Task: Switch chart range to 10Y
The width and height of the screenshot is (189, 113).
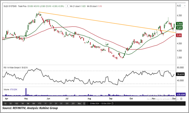Action: (x=67, y=104)
